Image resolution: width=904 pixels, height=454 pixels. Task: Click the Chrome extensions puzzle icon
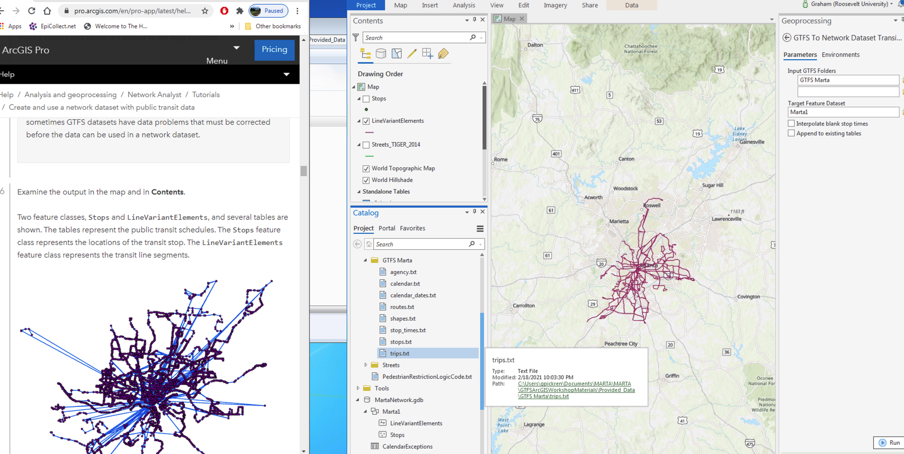pyautogui.click(x=239, y=11)
